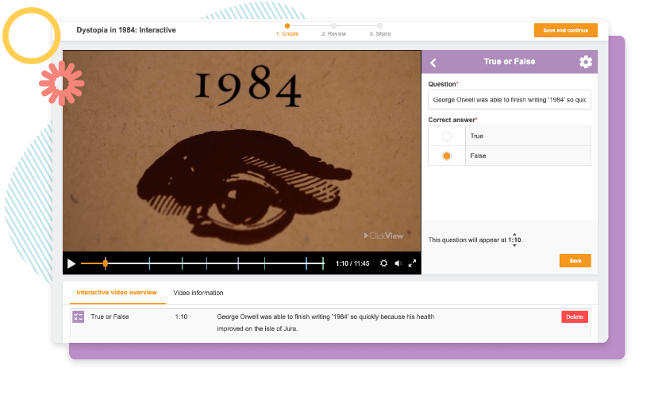The height and width of the screenshot is (407, 662).
Task: Select the True radio button
Action: (x=447, y=136)
